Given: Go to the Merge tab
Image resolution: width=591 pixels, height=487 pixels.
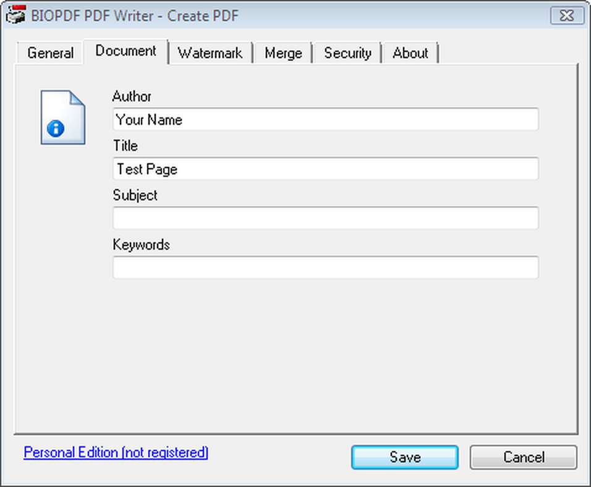Looking at the screenshot, I should pyautogui.click(x=283, y=53).
